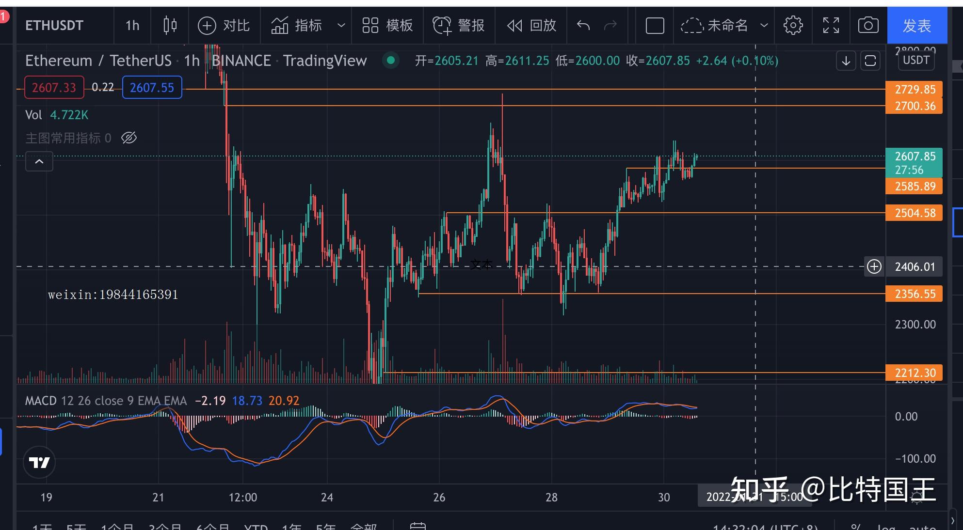
Task: Open the 未命名 cloud layout name
Action: (x=714, y=25)
